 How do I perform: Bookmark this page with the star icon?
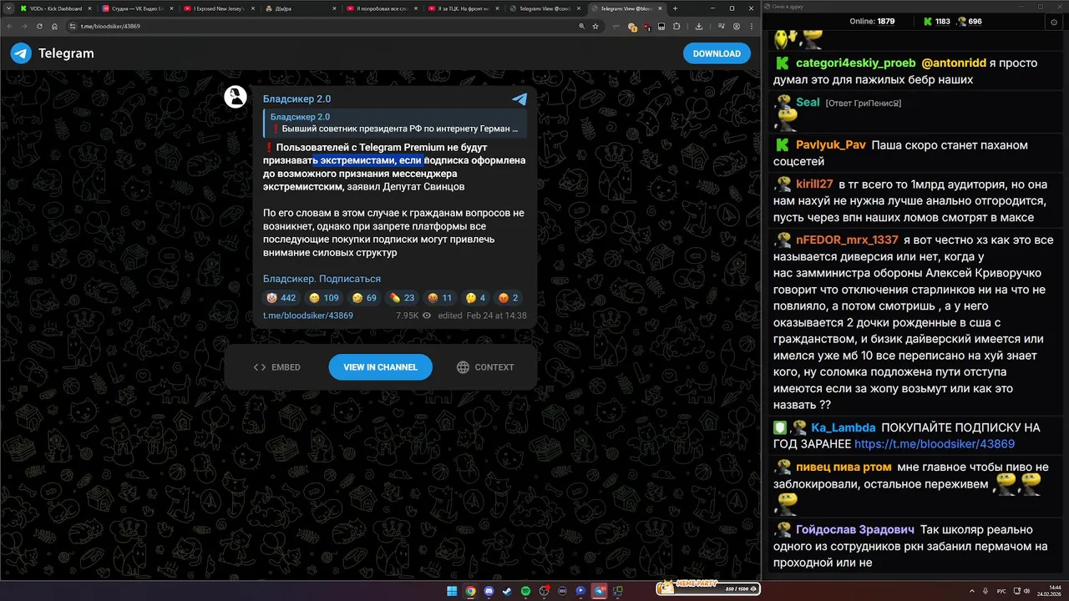595,26
